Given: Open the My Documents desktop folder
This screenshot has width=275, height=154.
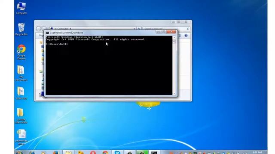Looking at the screenshot, I should (21, 73).
